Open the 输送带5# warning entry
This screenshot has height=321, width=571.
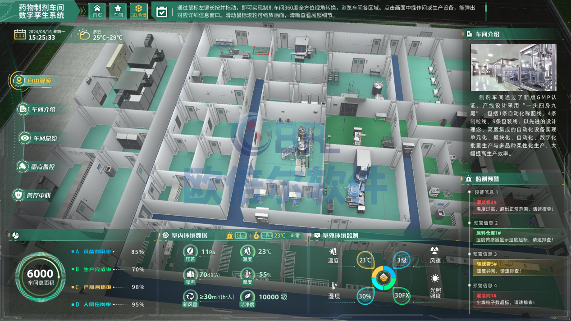(x=514, y=268)
